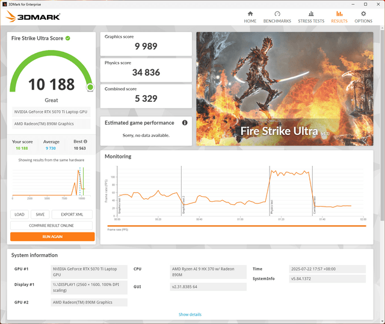Click the Time value 2025-07-22 17:57
The width and height of the screenshot is (385, 324).
pos(327,269)
